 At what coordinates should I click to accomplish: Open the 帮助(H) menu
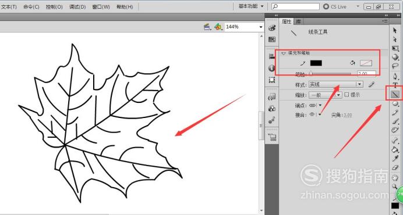[x=125, y=6]
